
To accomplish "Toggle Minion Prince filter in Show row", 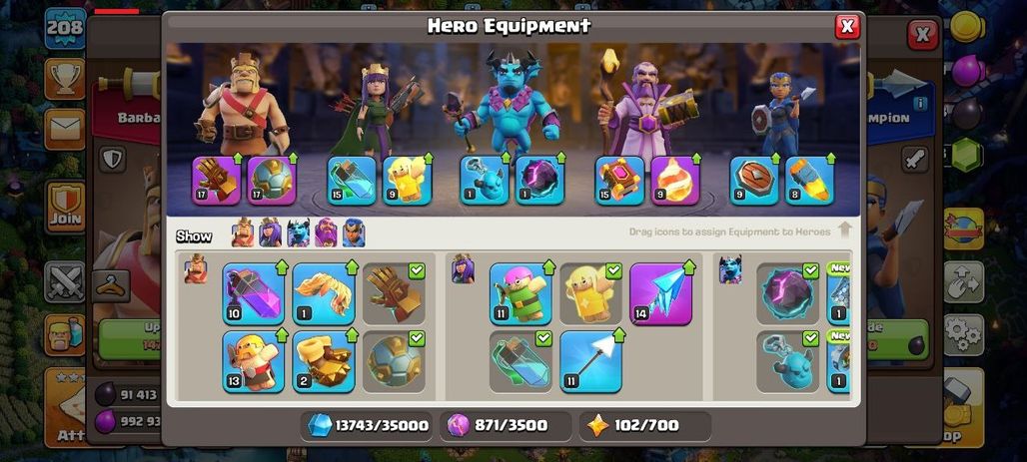I will pyautogui.click(x=298, y=232).
